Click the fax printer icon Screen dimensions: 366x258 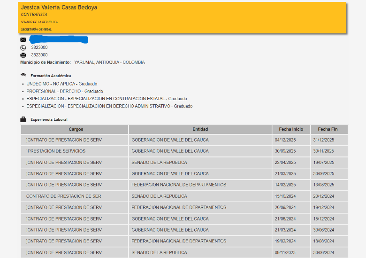click(23, 55)
